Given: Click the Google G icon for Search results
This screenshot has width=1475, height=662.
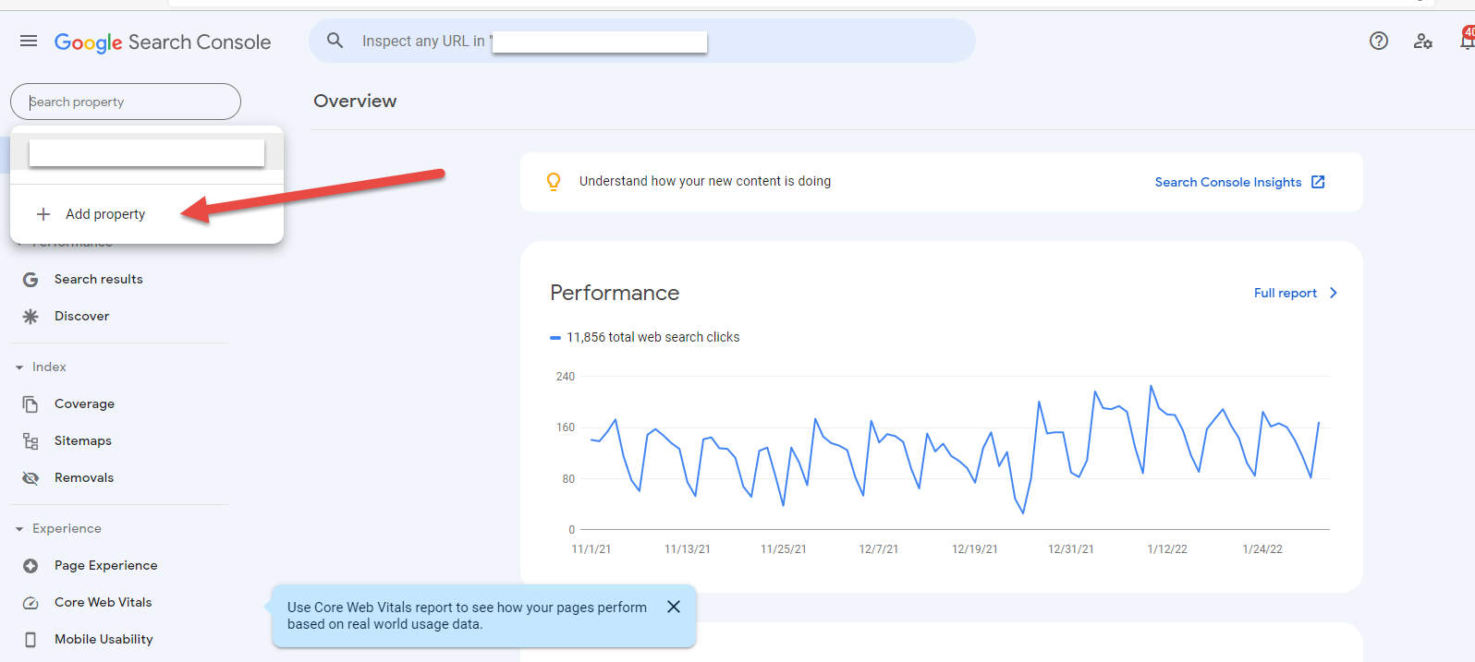Looking at the screenshot, I should tap(30, 279).
